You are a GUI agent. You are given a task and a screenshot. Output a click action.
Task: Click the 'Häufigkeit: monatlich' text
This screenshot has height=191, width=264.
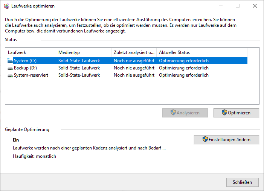click(x=34, y=156)
